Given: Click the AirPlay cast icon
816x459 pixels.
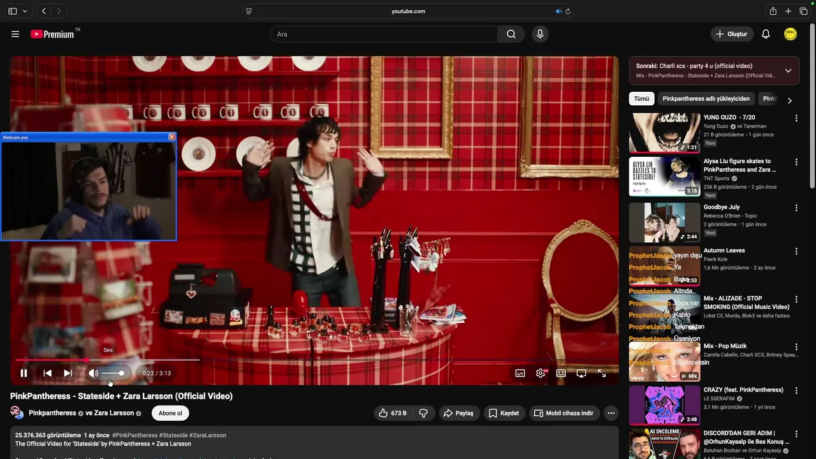Looking at the screenshot, I should pos(581,373).
